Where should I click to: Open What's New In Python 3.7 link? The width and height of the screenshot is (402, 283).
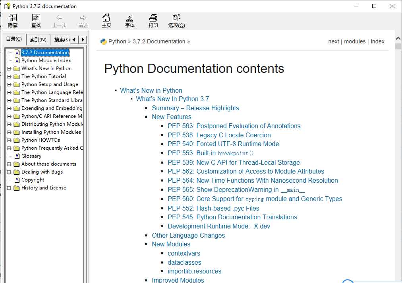pyautogui.click(x=172, y=99)
